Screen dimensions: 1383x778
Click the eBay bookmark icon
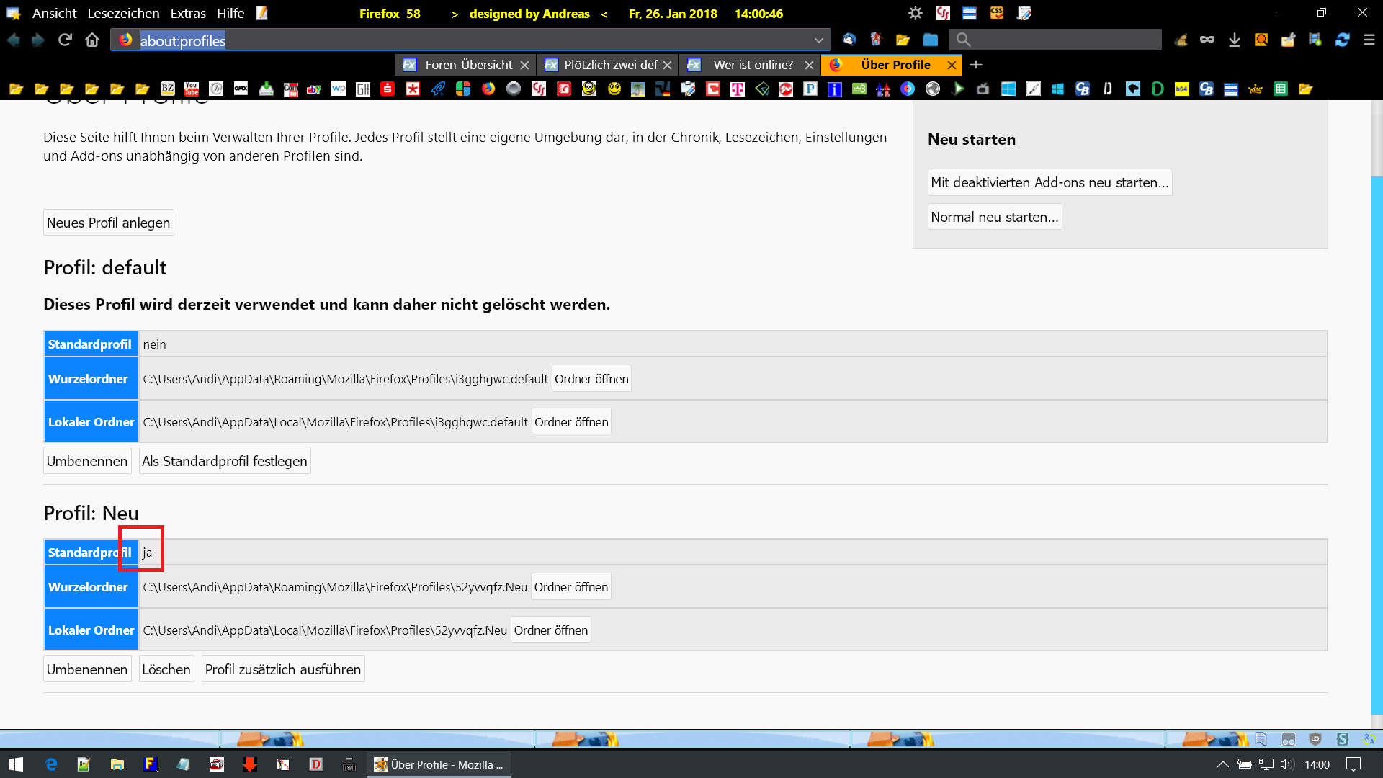tap(314, 89)
